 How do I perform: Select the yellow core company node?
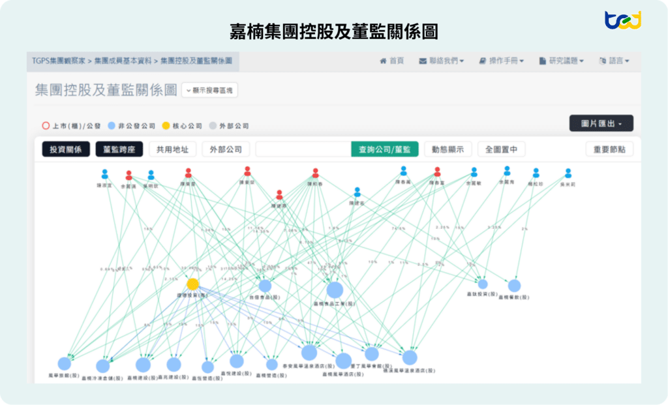(x=192, y=284)
